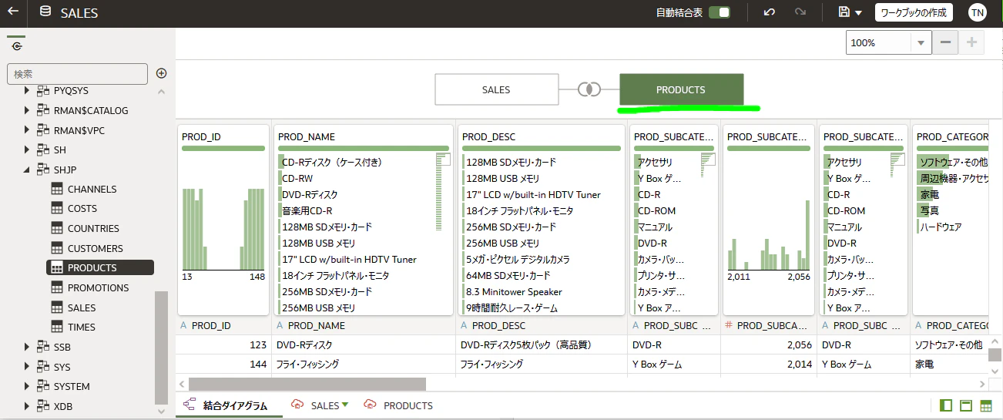Screen dimensions: 1003x420
Task: Select the COSTS table in the tree
Action: [82, 208]
